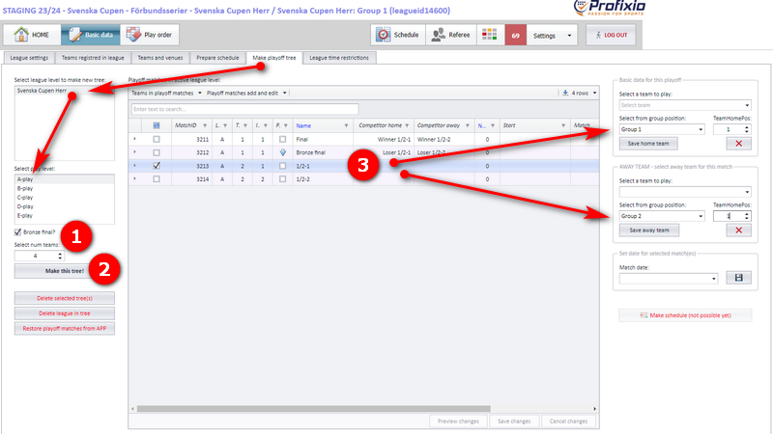Screen dimensions: 773x434
Task: Save match date with floppy disk icon
Action: (738, 278)
